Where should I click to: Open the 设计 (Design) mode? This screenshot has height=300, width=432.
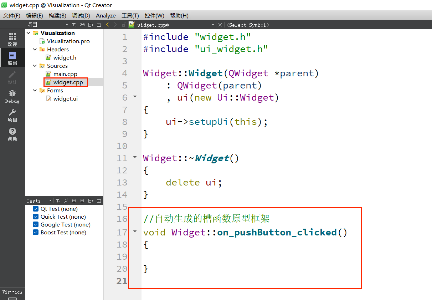(12, 77)
